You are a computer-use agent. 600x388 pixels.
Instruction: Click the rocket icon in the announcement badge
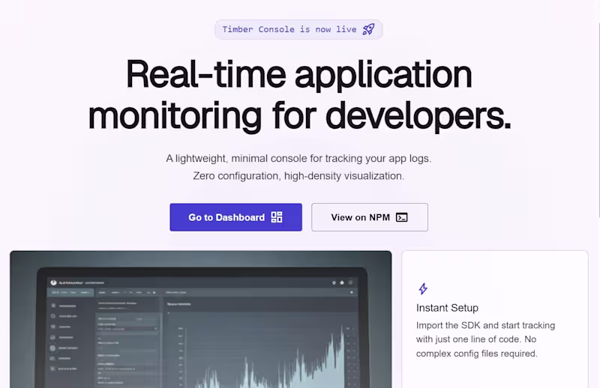pos(368,29)
